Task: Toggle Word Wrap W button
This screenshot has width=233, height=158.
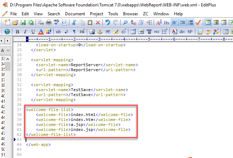Action: point(174,22)
